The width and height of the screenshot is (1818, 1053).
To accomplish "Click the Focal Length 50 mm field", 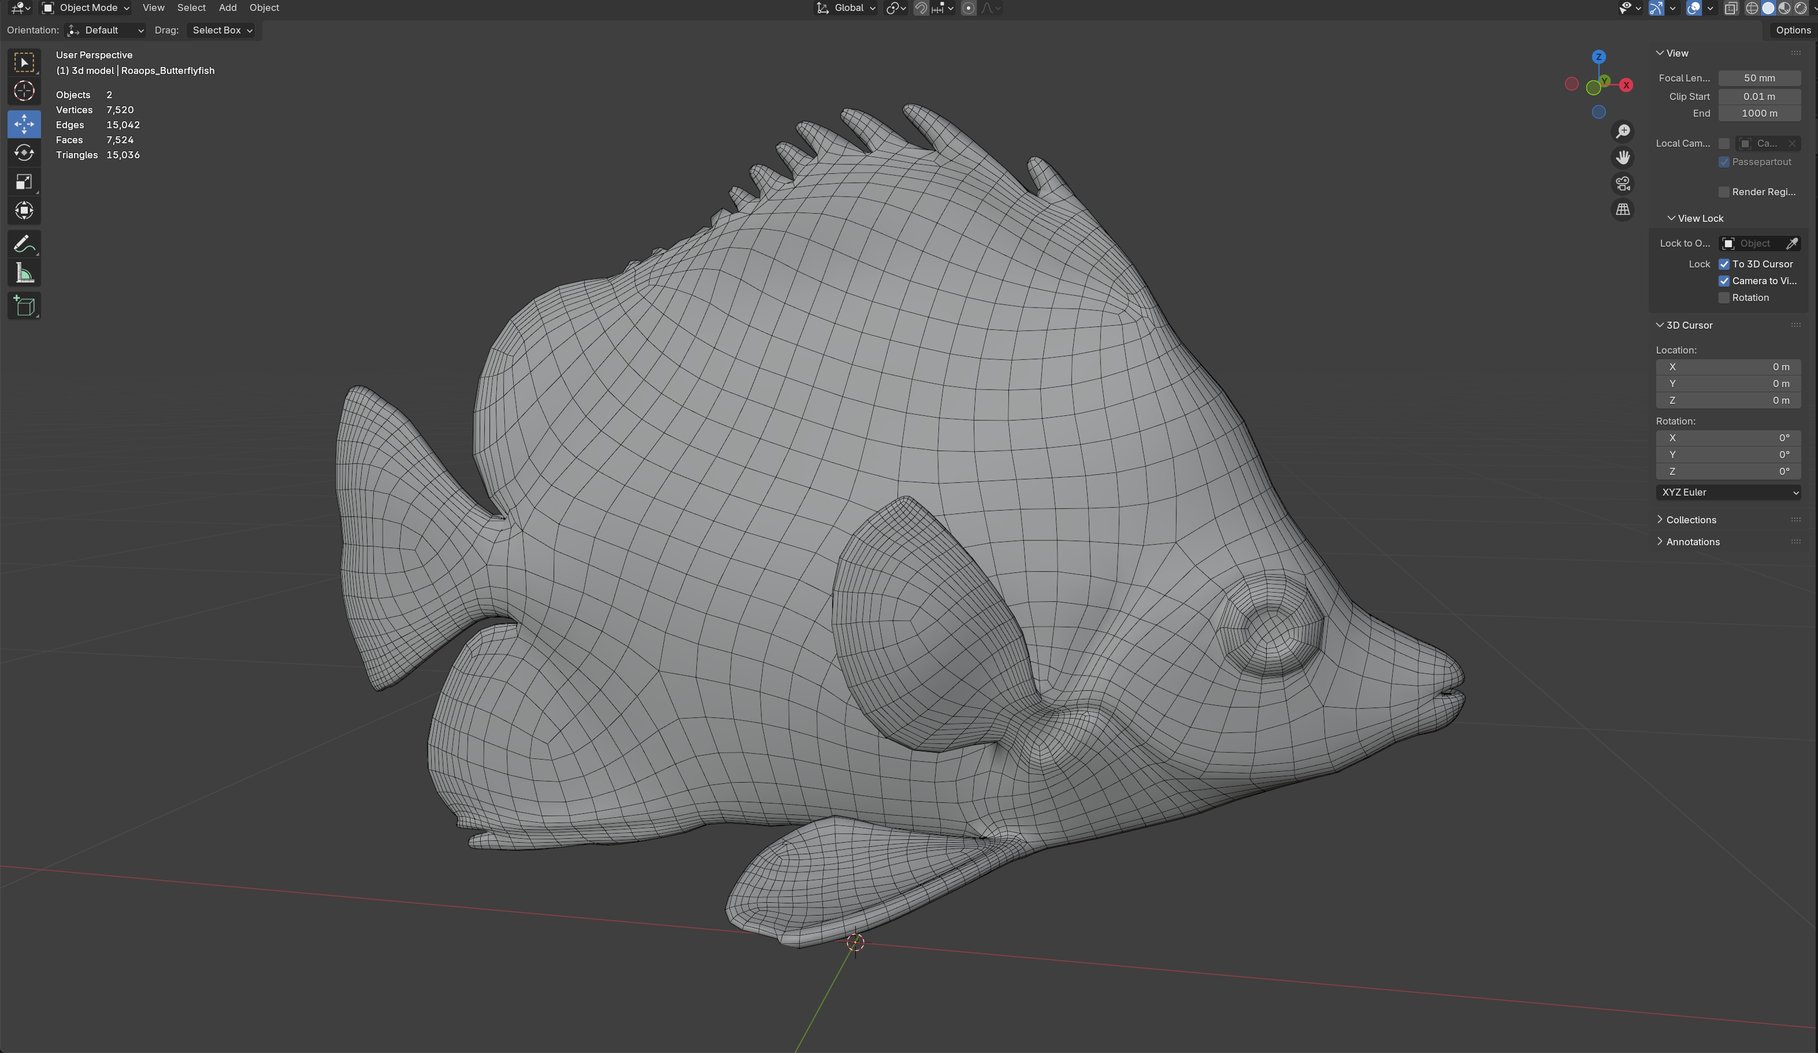I will pyautogui.click(x=1759, y=78).
